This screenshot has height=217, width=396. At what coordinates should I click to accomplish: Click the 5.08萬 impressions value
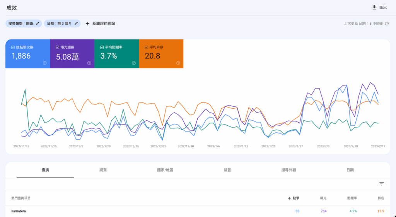[x=67, y=56]
